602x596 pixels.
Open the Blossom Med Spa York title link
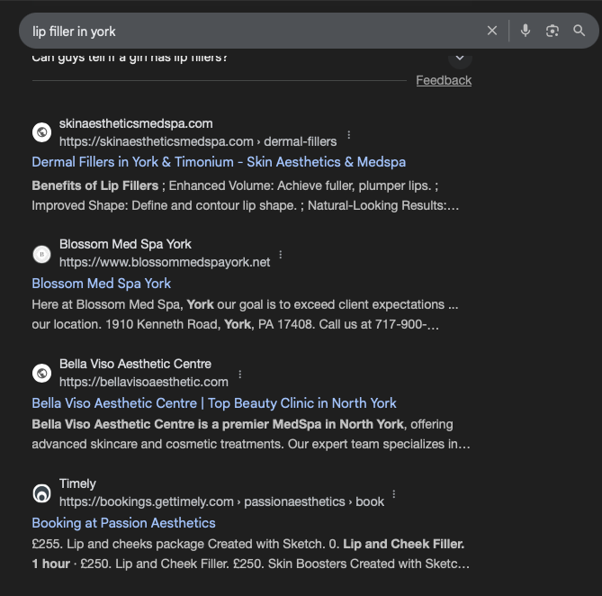101,283
